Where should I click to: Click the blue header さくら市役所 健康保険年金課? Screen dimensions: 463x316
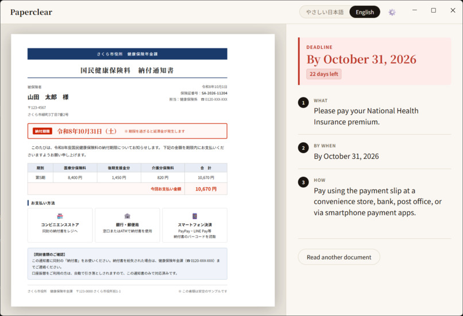pos(128,54)
